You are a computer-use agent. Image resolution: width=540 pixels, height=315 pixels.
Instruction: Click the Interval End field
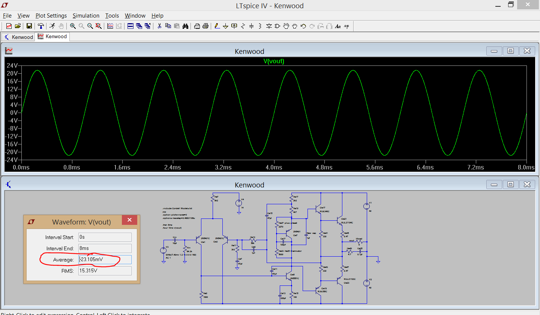(x=105, y=248)
